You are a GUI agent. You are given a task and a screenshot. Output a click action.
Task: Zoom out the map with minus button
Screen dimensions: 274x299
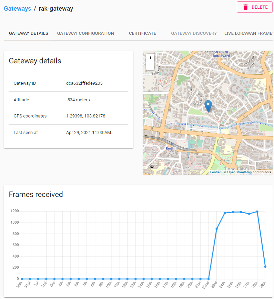click(x=150, y=66)
